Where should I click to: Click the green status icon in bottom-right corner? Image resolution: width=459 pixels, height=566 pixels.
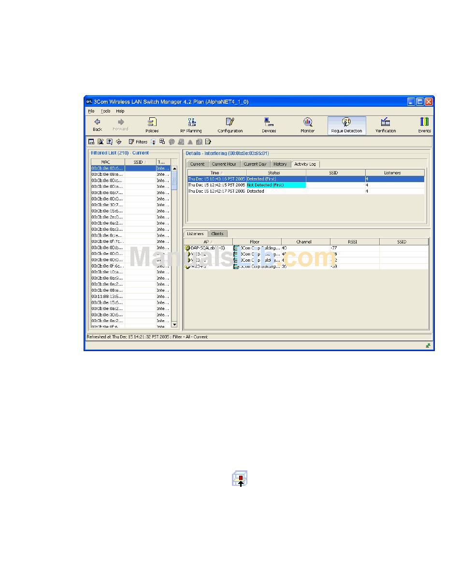[428, 346]
